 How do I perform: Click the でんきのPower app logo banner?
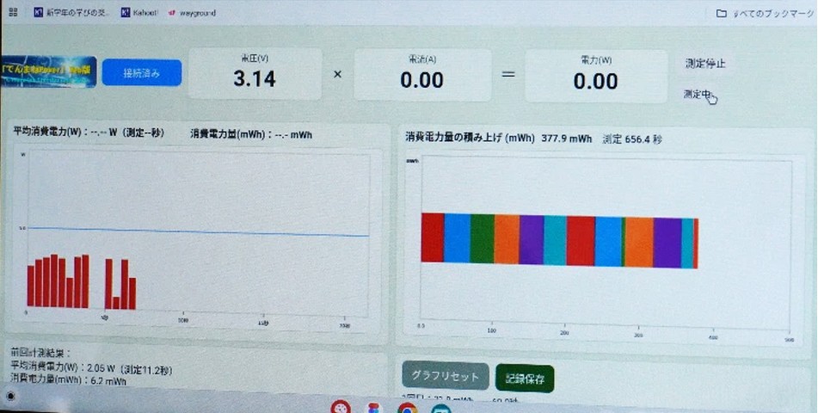pos(48,73)
